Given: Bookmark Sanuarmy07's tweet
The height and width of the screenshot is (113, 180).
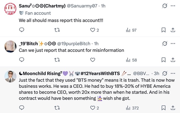Looking at the screenshot, I should pyautogui.click(x=164, y=30).
